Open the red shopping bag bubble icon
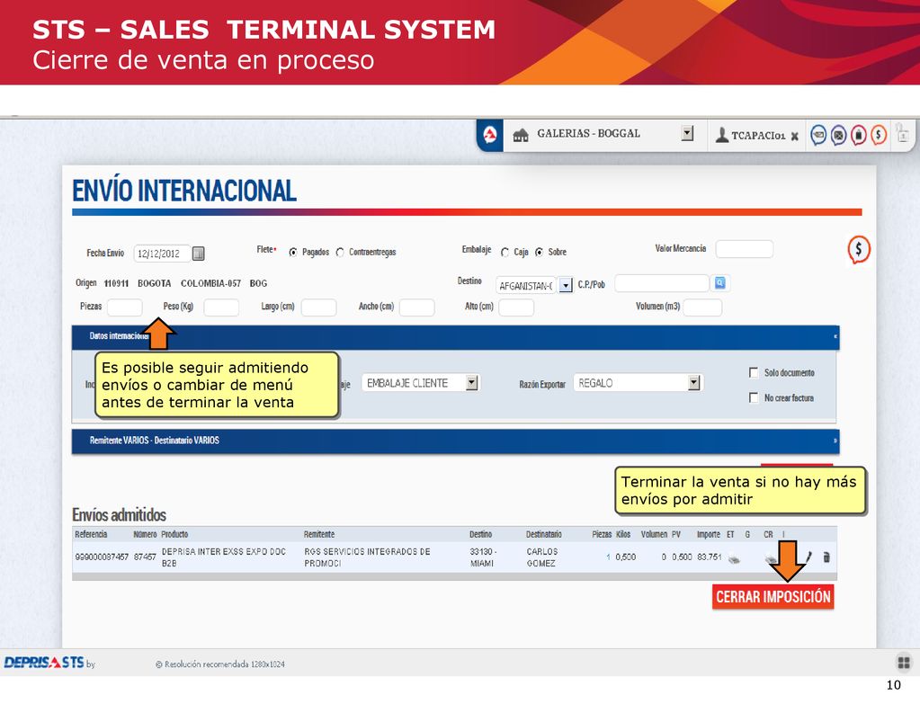 pyautogui.click(x=858, y=135)
